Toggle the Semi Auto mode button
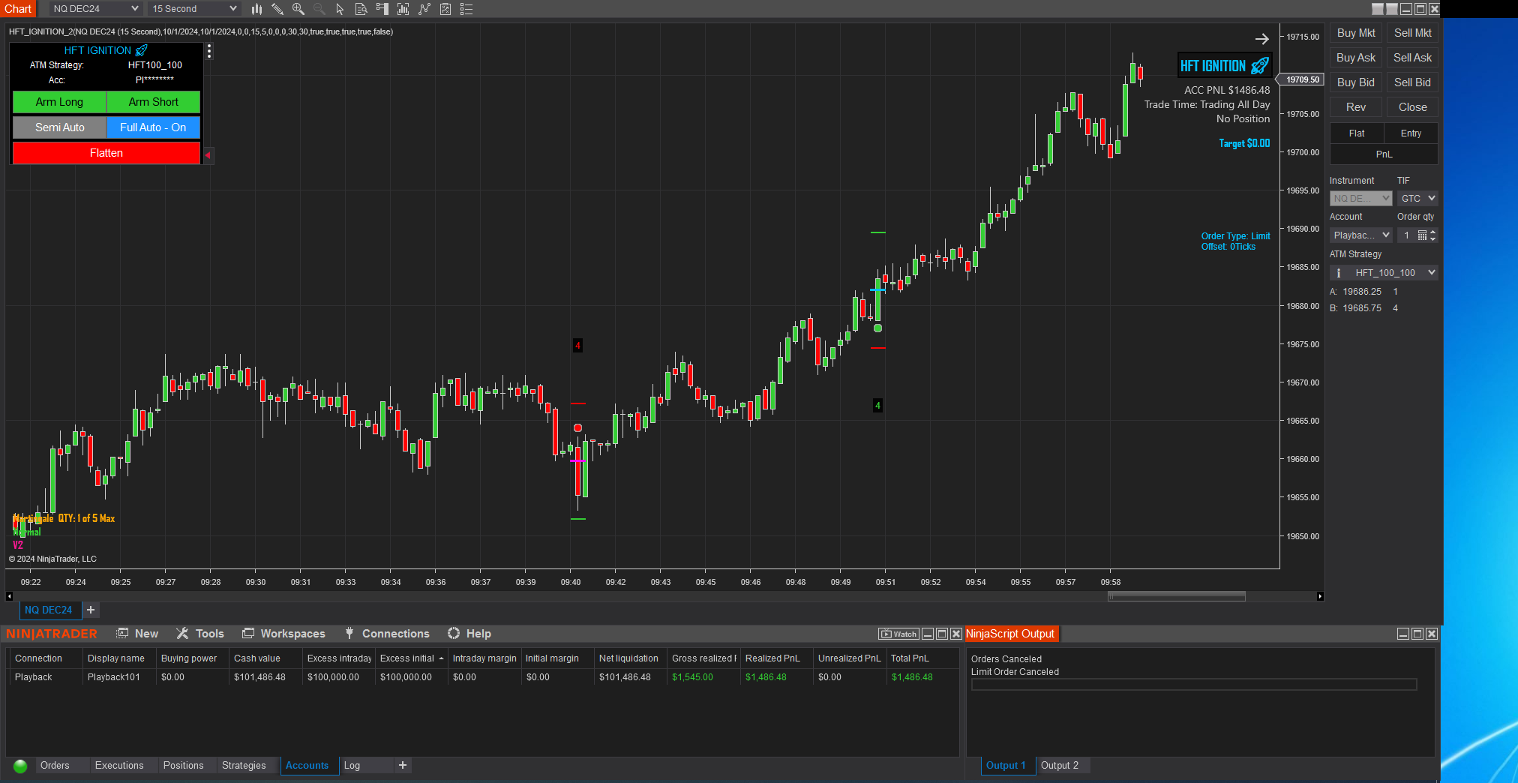This screenshot has height=783, width=1518. (60, 127)
